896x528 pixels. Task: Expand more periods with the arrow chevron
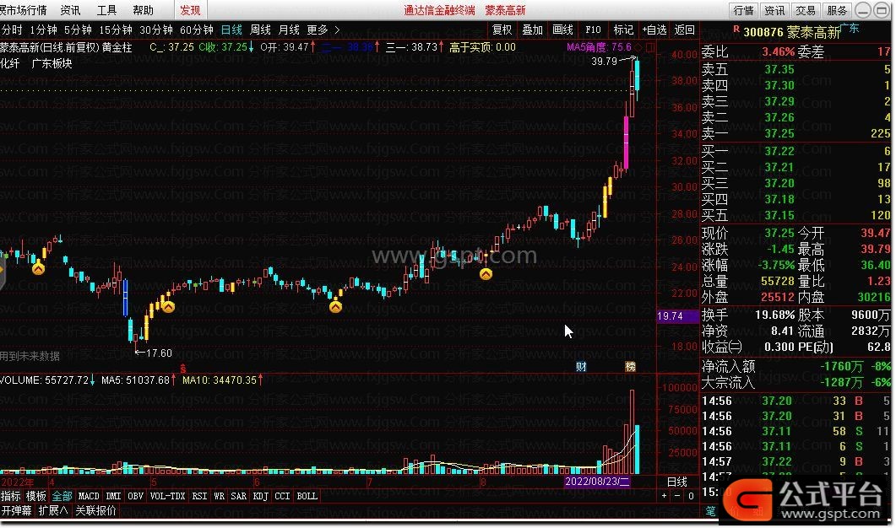point(337,30)
